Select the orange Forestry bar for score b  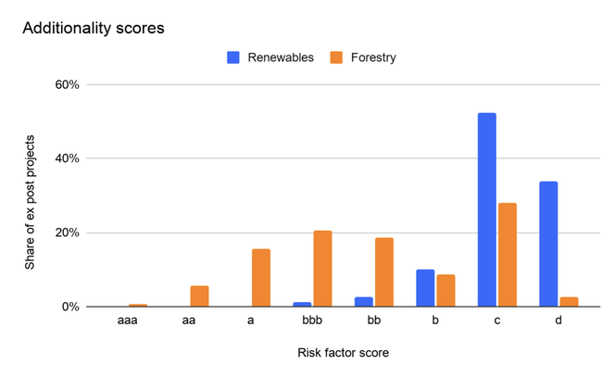[446, 290]
